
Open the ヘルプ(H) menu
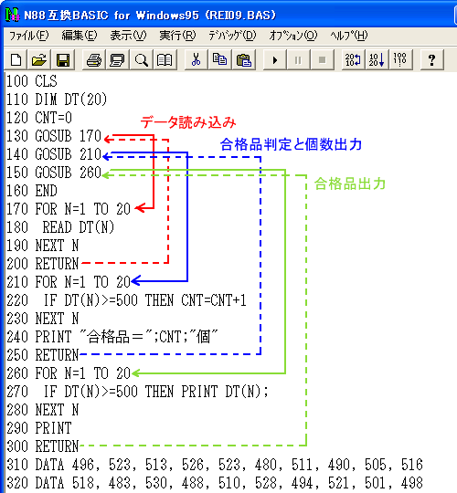point(349,36)
